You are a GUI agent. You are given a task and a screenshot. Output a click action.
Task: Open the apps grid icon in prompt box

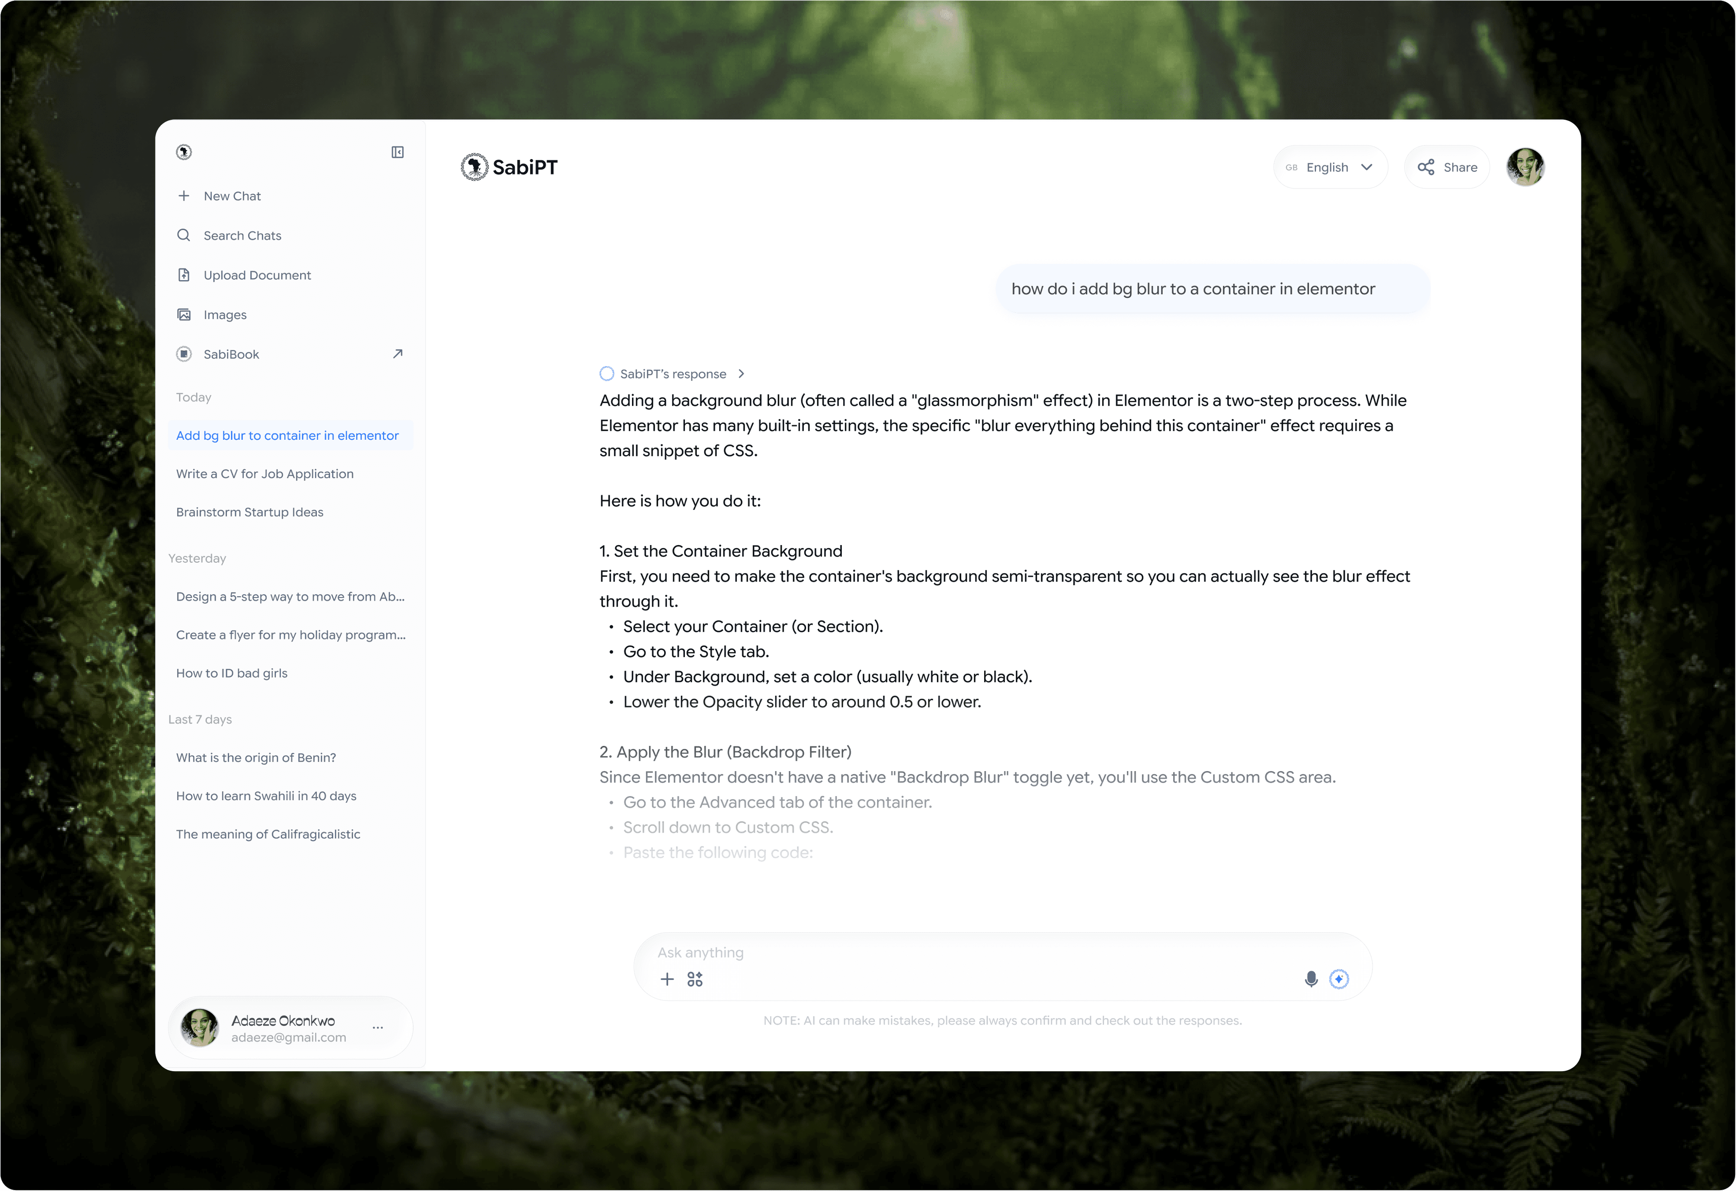(x=695, y=979)
